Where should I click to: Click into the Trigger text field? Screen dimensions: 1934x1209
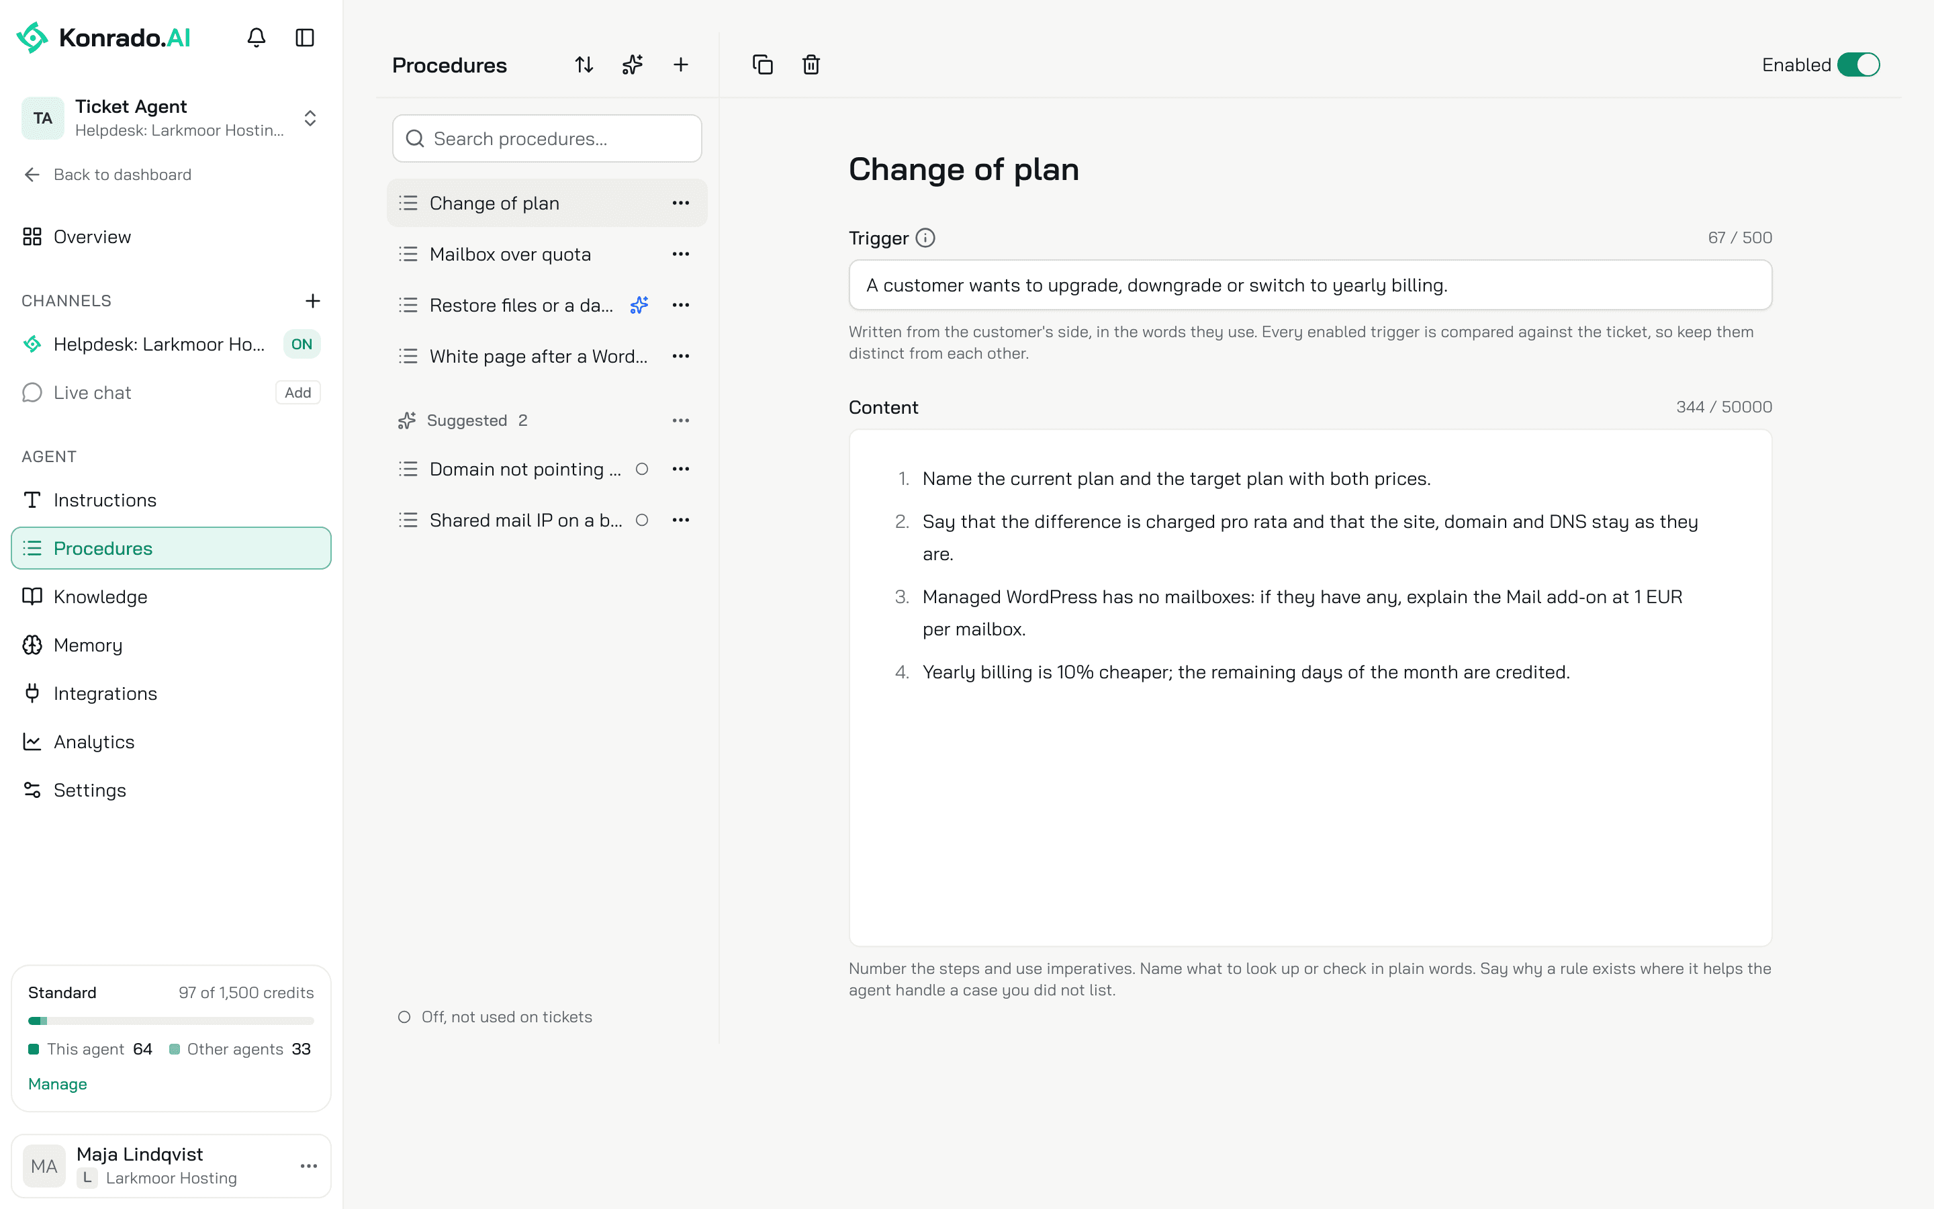(1310, 285)
